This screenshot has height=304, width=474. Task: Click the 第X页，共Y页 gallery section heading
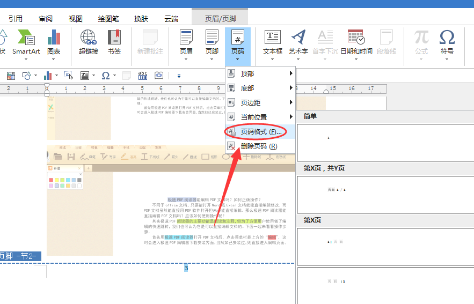(x=324, y=168)
